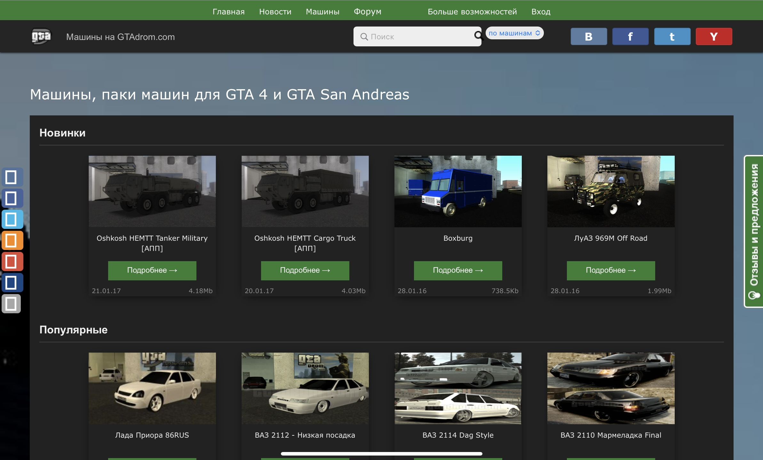Click the orange sidebar share icon
Viewport: 763px width, 460px height.
pyautogui.click(x=12, y=240)
